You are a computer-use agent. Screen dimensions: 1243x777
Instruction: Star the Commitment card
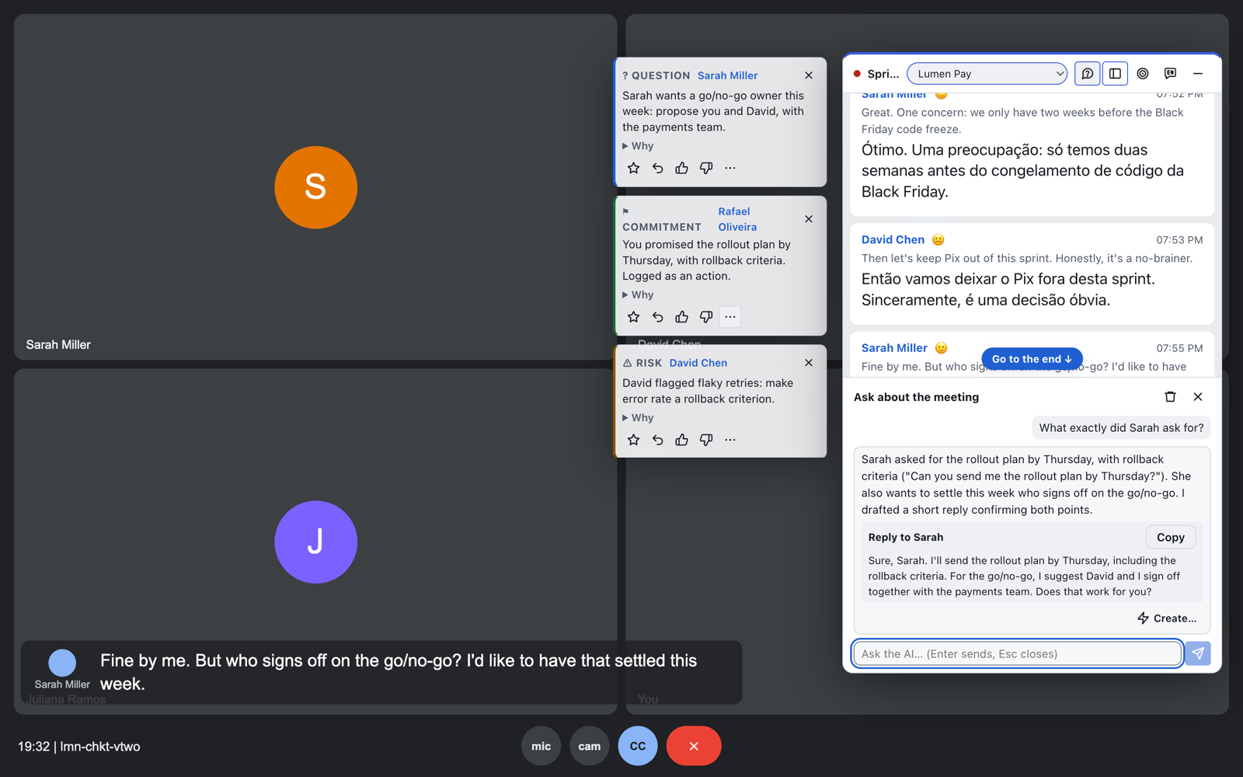click(x=634, y=317)
